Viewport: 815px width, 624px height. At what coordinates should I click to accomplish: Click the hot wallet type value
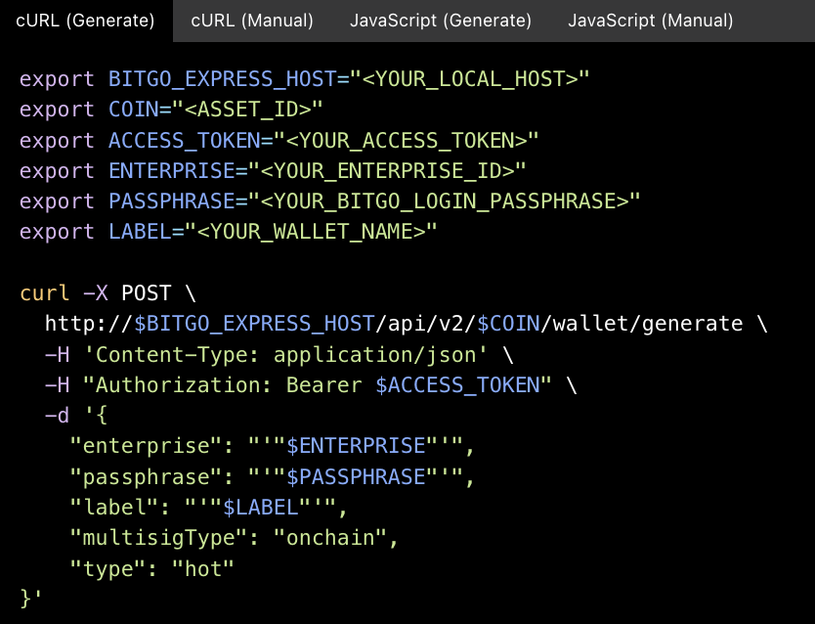(x=205, y=567)
